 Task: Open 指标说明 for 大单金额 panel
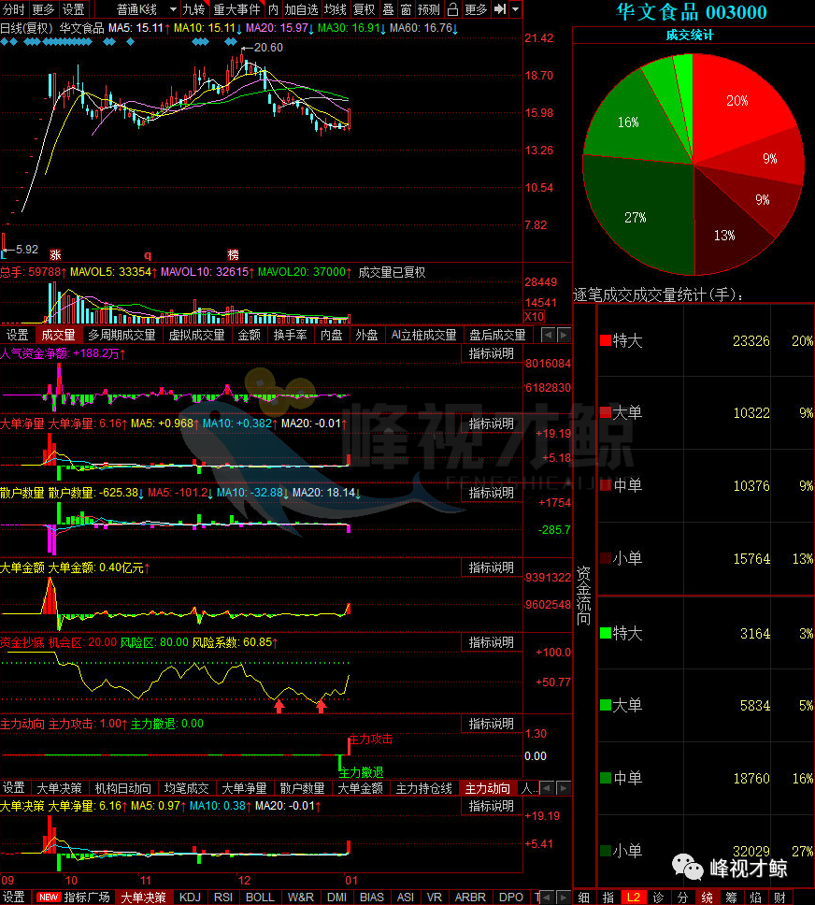[492, 567]
